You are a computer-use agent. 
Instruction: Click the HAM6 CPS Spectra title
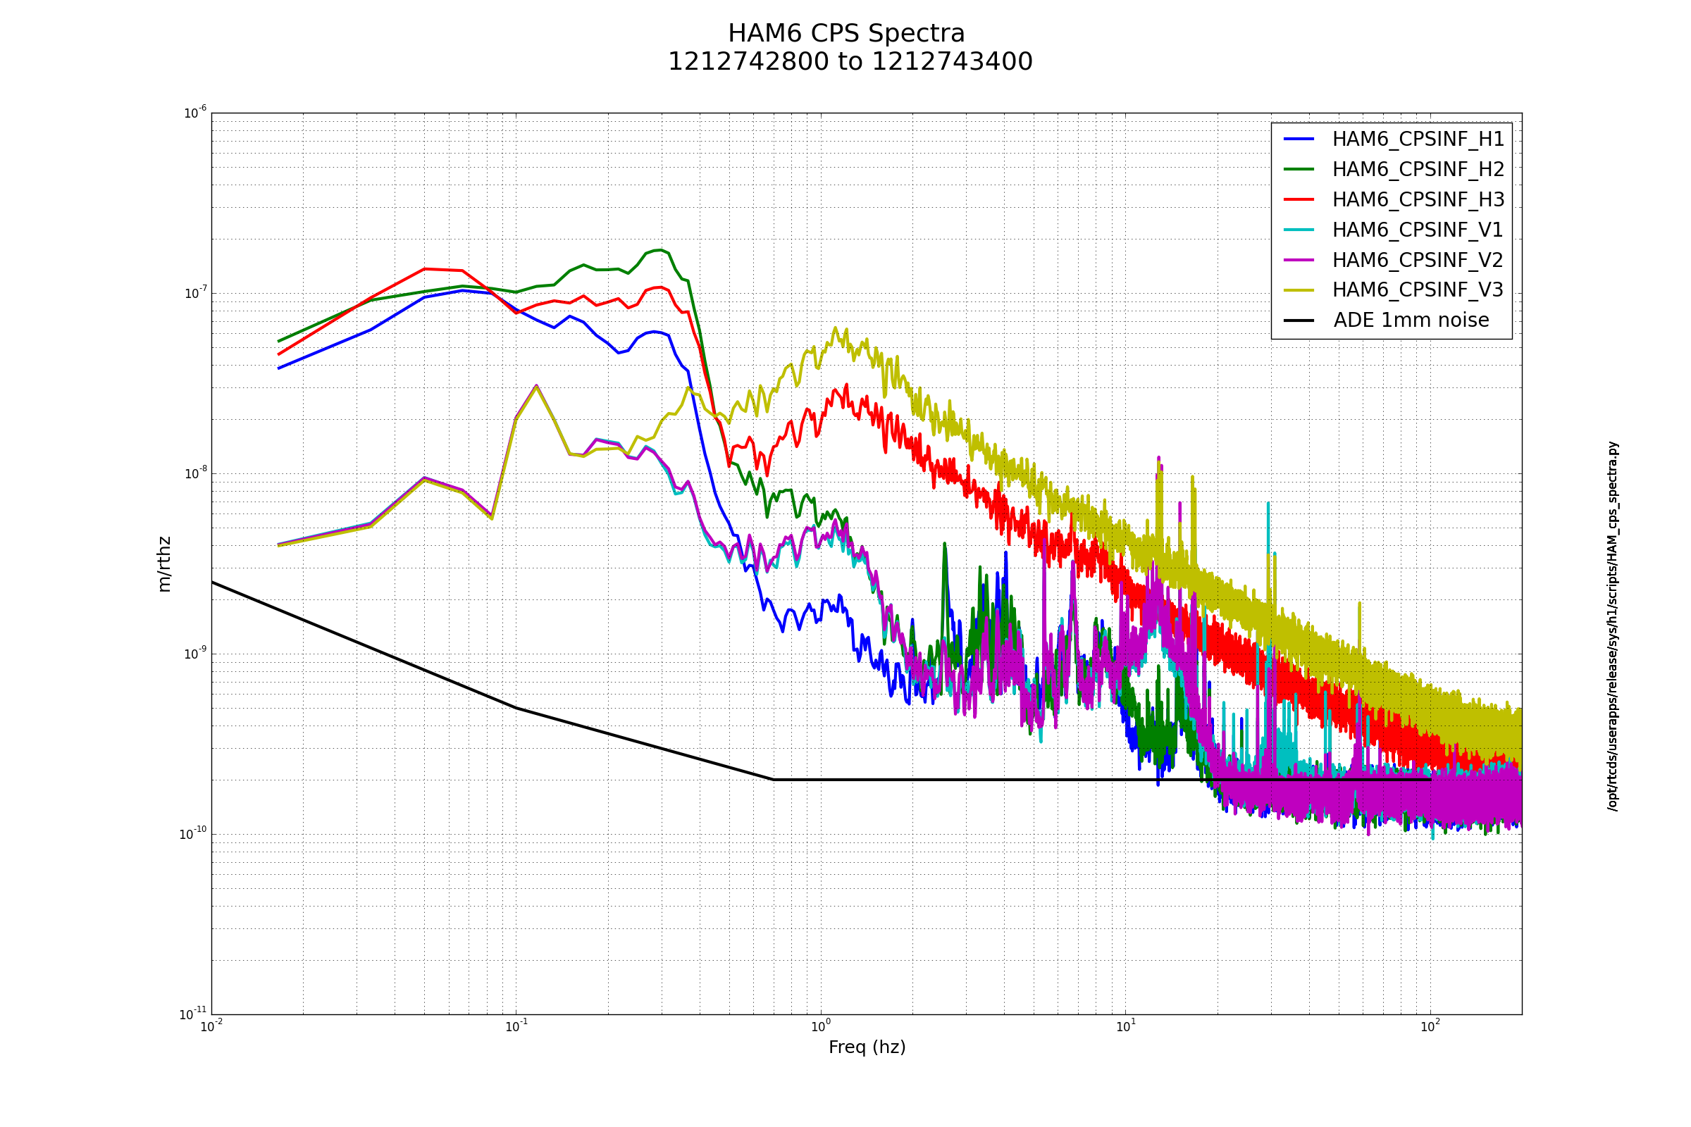(846, 34)
